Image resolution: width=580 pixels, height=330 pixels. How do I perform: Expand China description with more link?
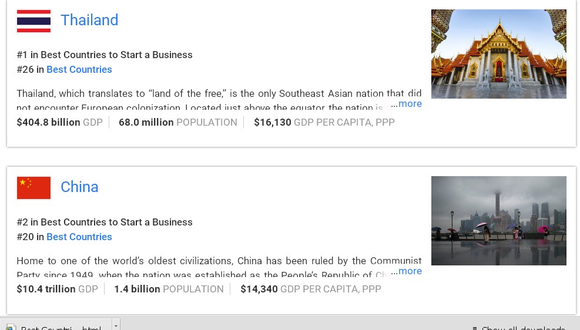point(410,271)
